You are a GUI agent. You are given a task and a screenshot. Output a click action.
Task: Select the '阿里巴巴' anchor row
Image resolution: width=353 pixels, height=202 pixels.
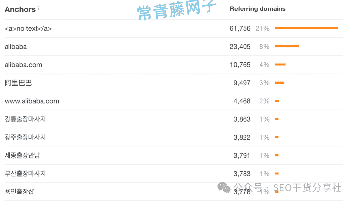pos(18,83)
